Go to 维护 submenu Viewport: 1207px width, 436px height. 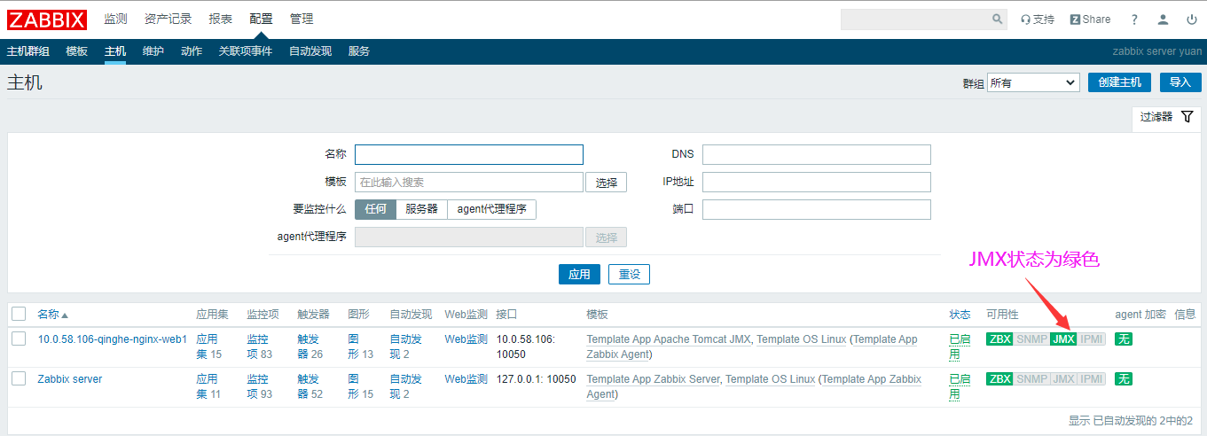[153, 51]
